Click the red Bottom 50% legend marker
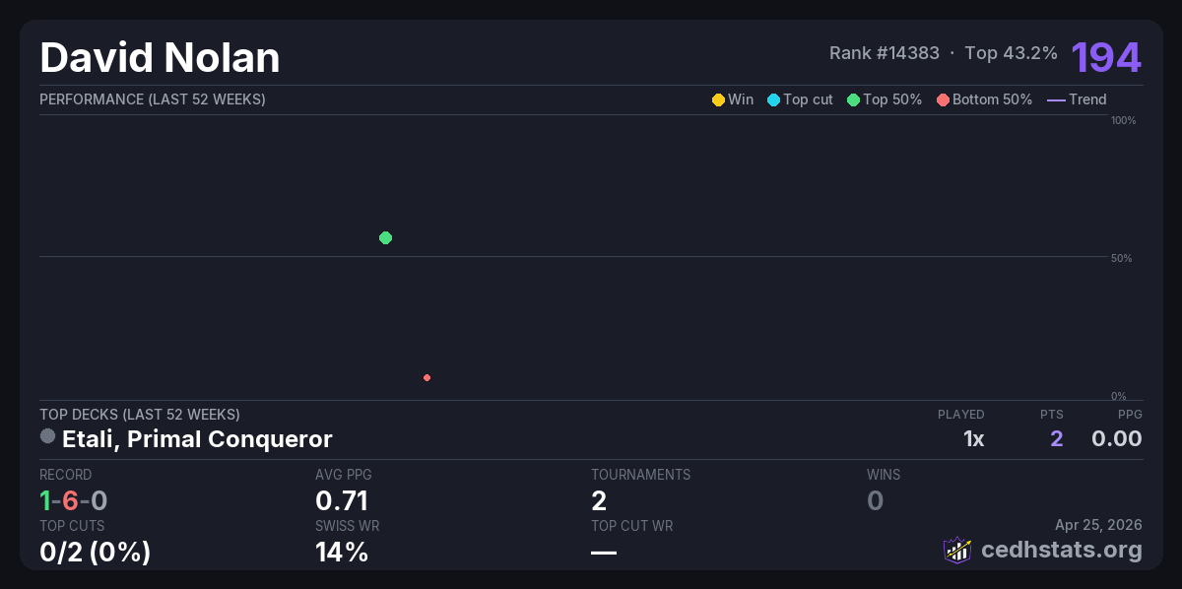 [x=943, y=99]
